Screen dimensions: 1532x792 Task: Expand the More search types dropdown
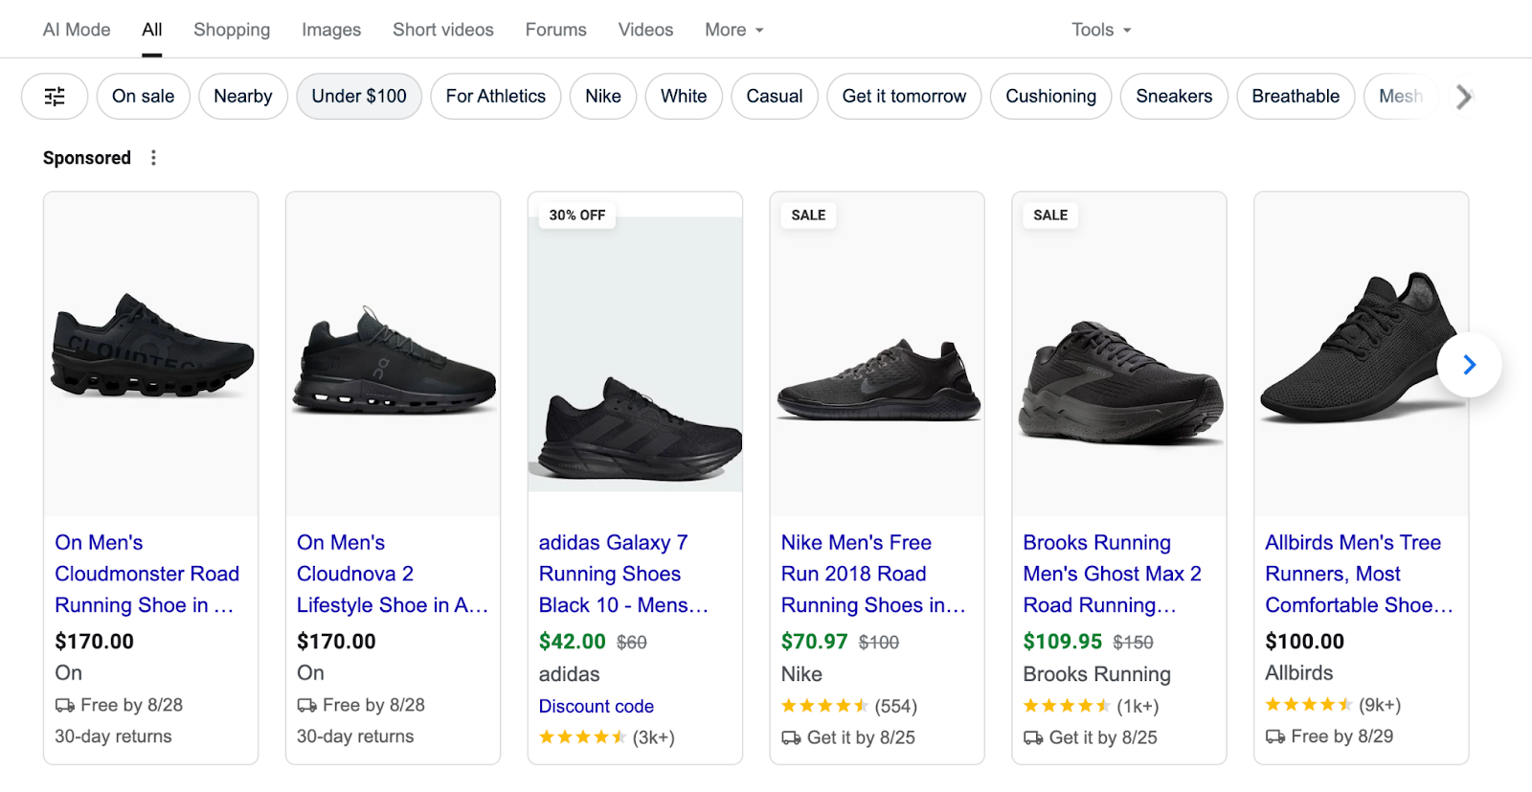tap(734, 30)
